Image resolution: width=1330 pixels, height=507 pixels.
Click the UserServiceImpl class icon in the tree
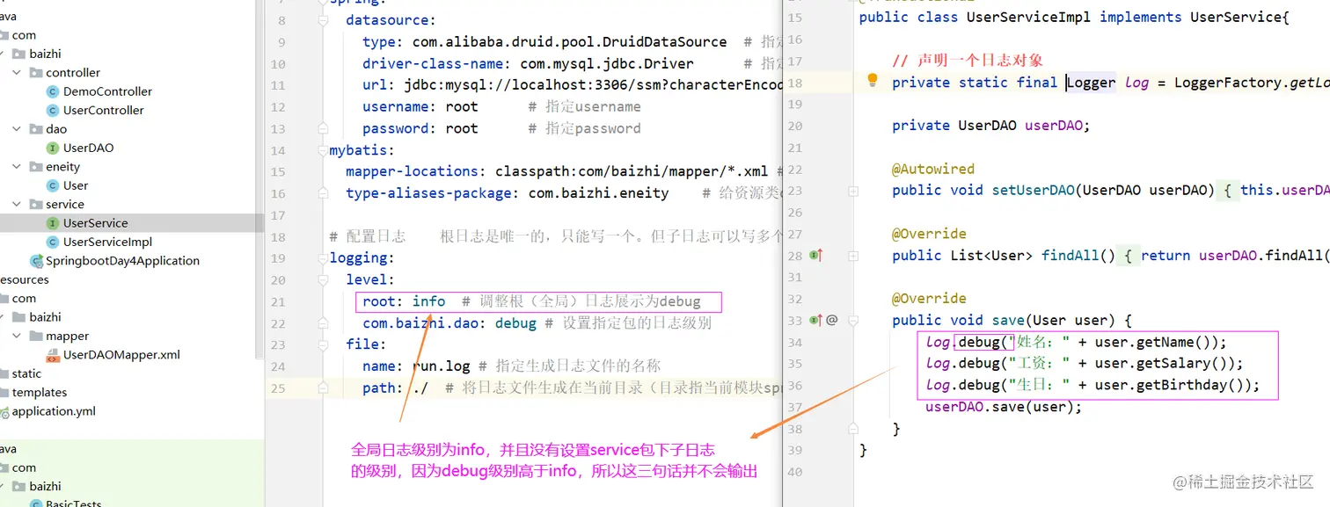pyautogui.click(x=53, y=242)
